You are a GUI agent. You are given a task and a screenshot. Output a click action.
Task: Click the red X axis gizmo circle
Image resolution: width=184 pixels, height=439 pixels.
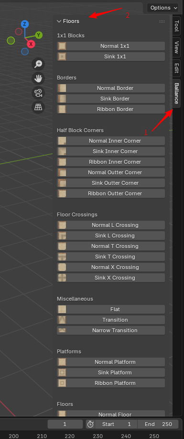[31, 44]
